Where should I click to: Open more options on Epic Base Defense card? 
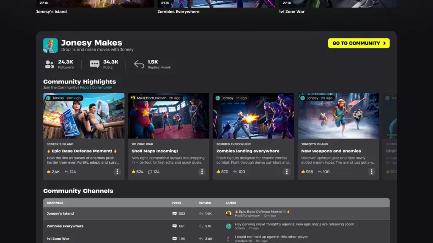point(117,172)
